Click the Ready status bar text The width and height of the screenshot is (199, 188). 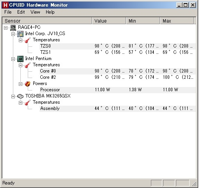(x=9, y=183)
